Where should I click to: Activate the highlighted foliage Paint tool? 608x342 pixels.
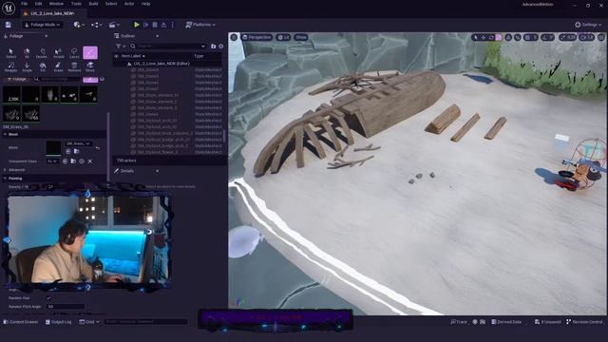tap(90, 53)
